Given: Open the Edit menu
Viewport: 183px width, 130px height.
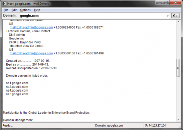Looking at the screenshot, I should pos(14,10).
